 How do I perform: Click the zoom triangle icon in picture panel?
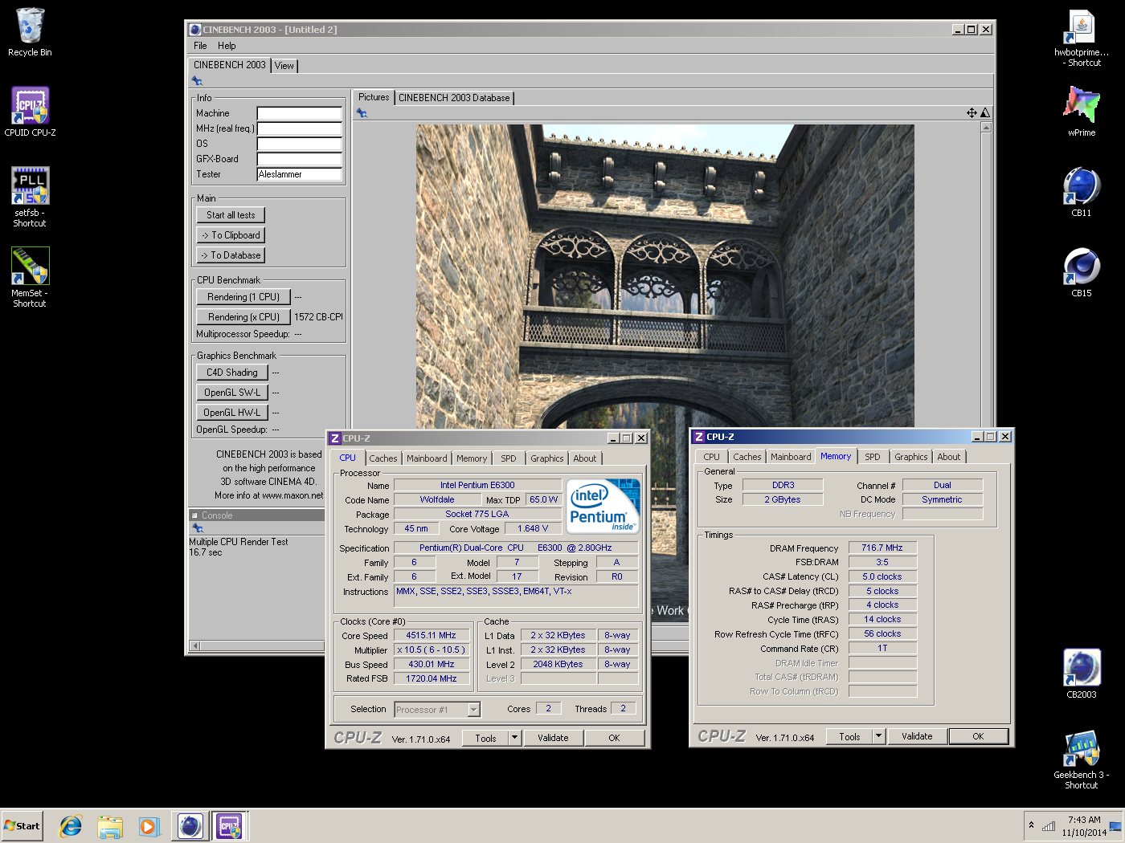pyautogui.click(x=985, y=113)
